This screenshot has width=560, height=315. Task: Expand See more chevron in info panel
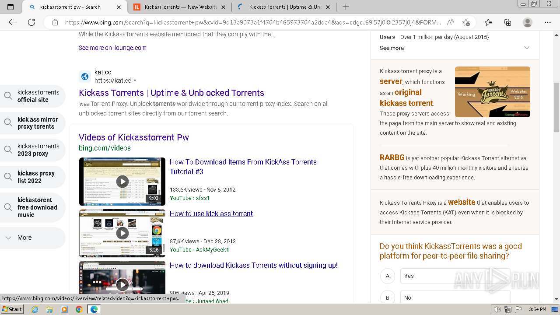tap(526, 48)
